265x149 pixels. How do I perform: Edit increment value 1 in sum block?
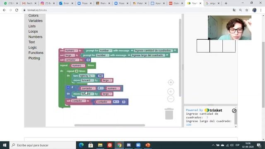124,102
